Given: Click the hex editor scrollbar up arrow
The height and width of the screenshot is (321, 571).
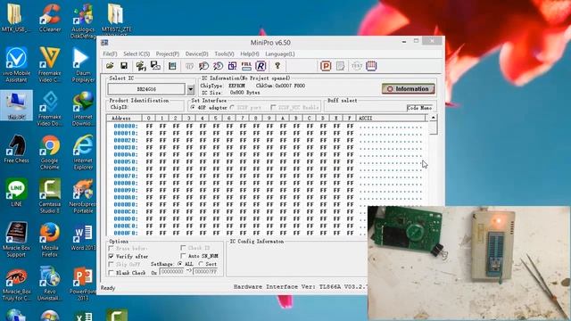Looking at the screenshot, I should coord(433,118).
